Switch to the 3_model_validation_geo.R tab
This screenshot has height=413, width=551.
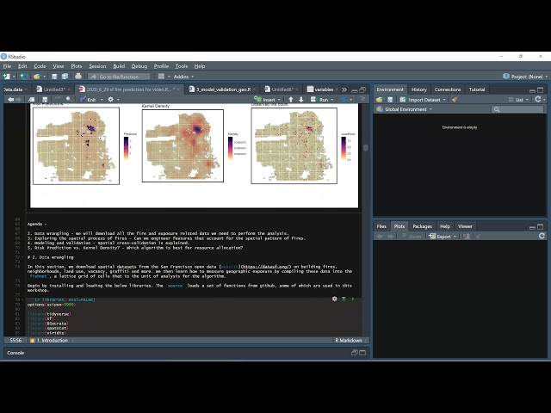tap(222, 89)
